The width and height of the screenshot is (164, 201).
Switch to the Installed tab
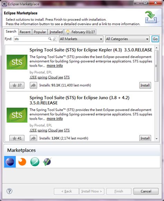(56, 32)
